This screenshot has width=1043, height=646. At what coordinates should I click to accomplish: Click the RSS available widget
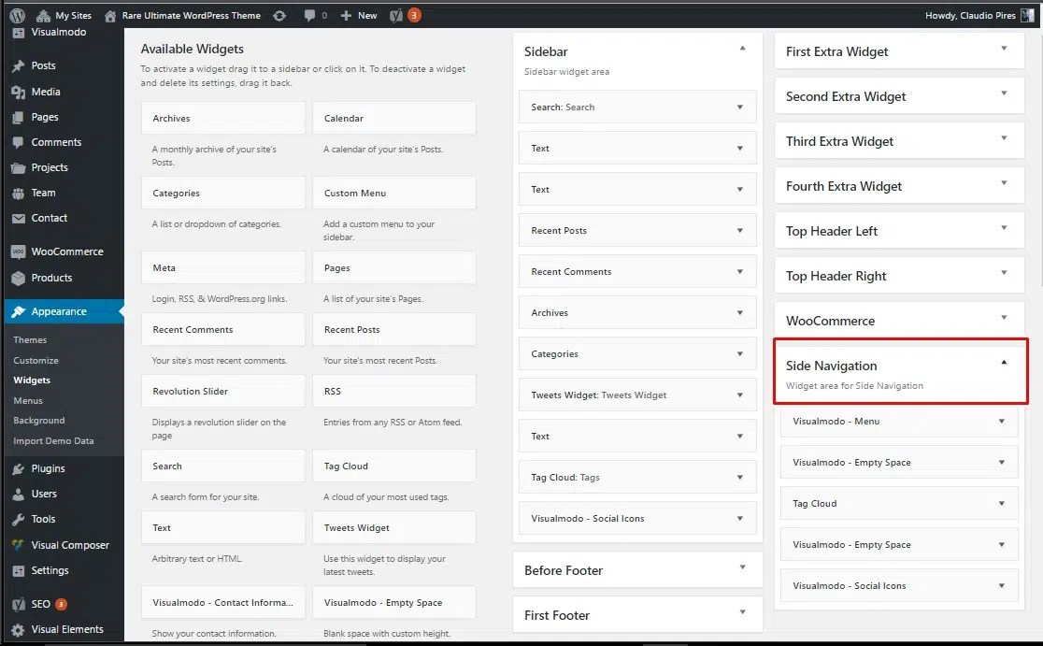[394, 391]
